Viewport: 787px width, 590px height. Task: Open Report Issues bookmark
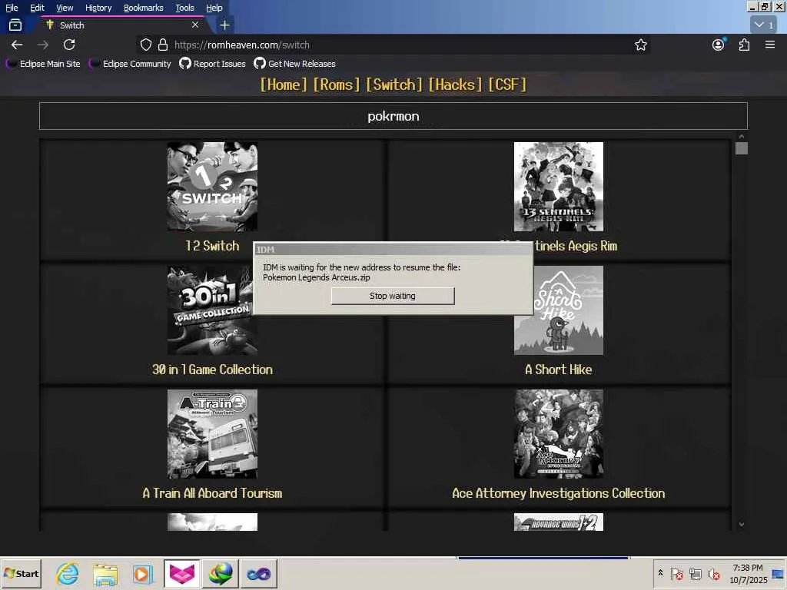pos(213,64)
